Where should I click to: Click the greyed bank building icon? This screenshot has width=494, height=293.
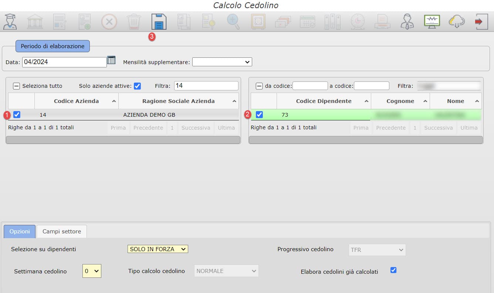click(35, 21)
